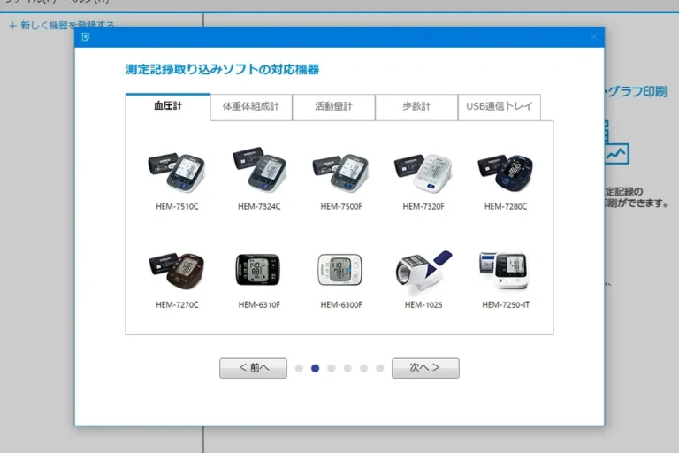
Task: Click the HEM-7500F blood pressure monitor image
Action: click(341, 173)
